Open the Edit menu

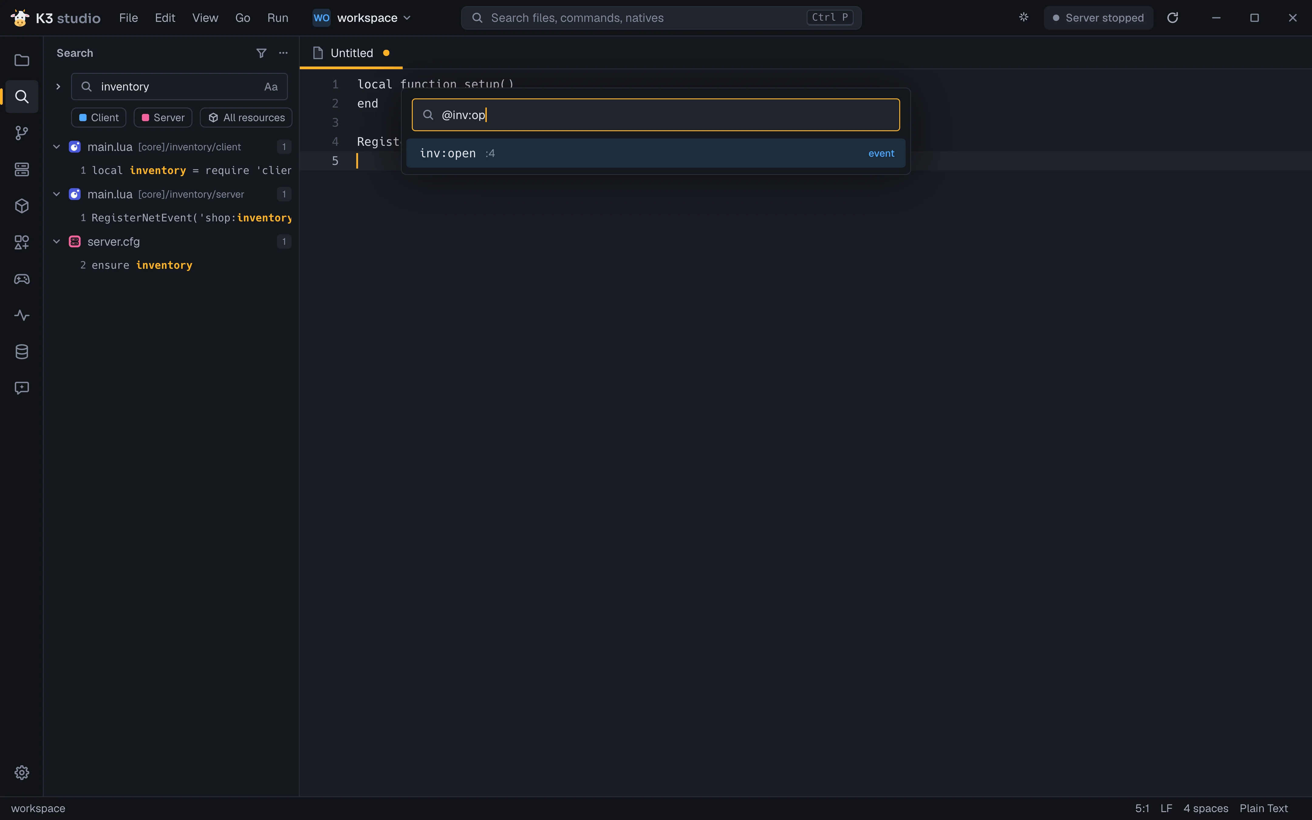165,18
